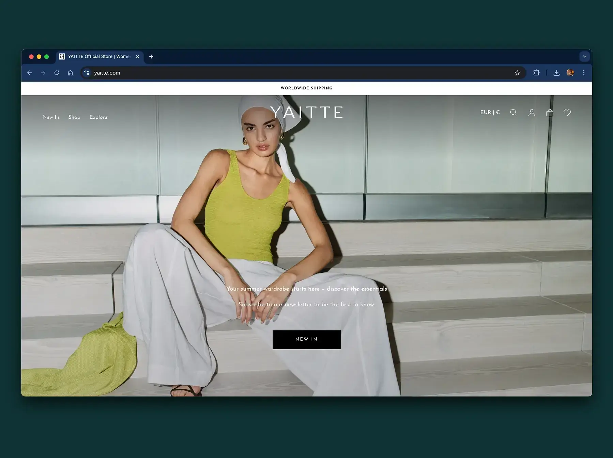Screen dimensions: 613x458
Task: Click the black NEW IN button
Action: click(307, 339)
